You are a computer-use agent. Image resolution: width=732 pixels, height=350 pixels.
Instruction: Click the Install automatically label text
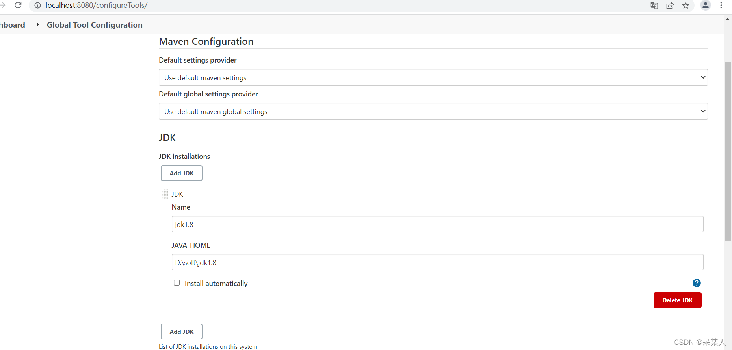click(216, 284)
